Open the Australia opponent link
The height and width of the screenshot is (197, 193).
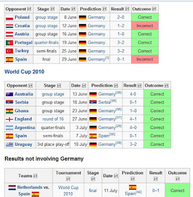[x=24, y=94]
